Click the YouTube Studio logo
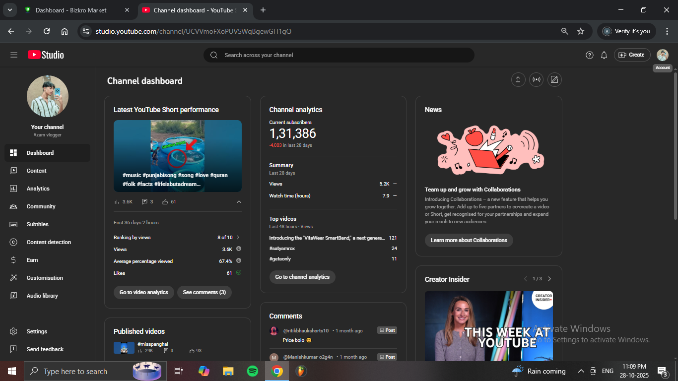 [x=46, y=55]
